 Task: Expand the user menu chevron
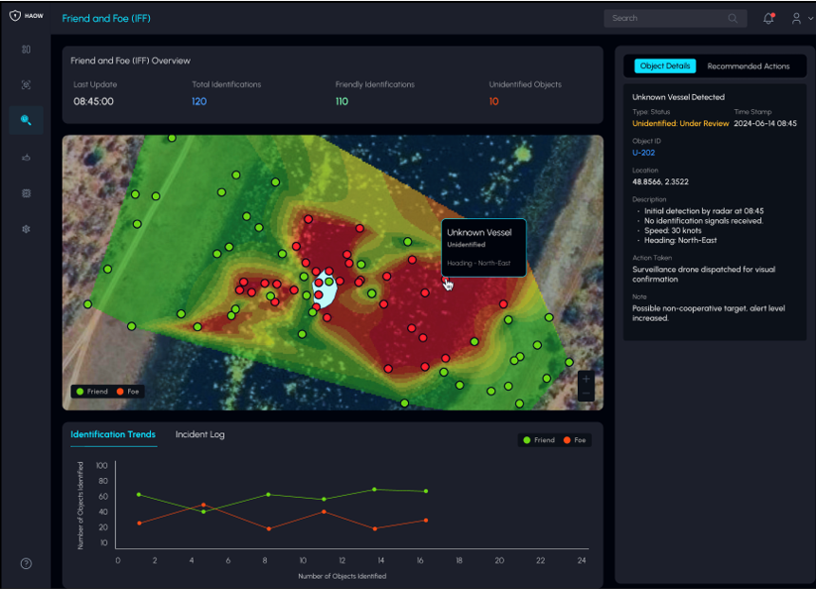811,19
